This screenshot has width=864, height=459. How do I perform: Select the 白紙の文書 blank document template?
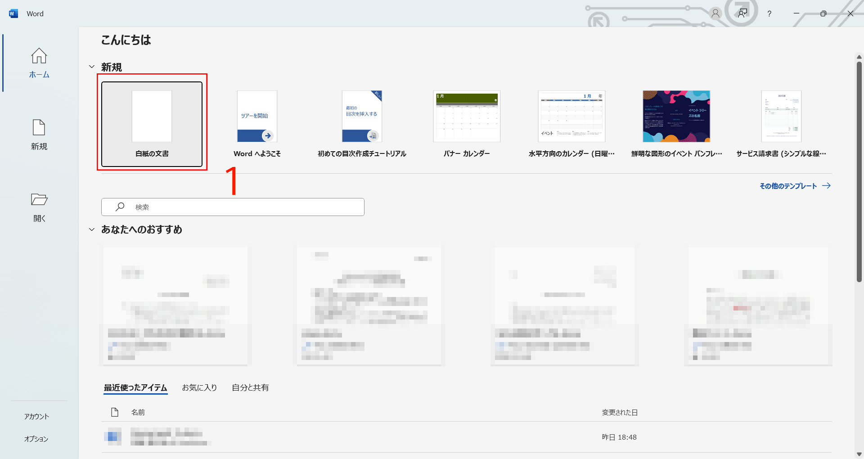152,124
